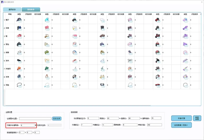Select the T6 red choker icon in 项链 row
The height and width of the screenshot is (140, 204).
pos(157,85)
